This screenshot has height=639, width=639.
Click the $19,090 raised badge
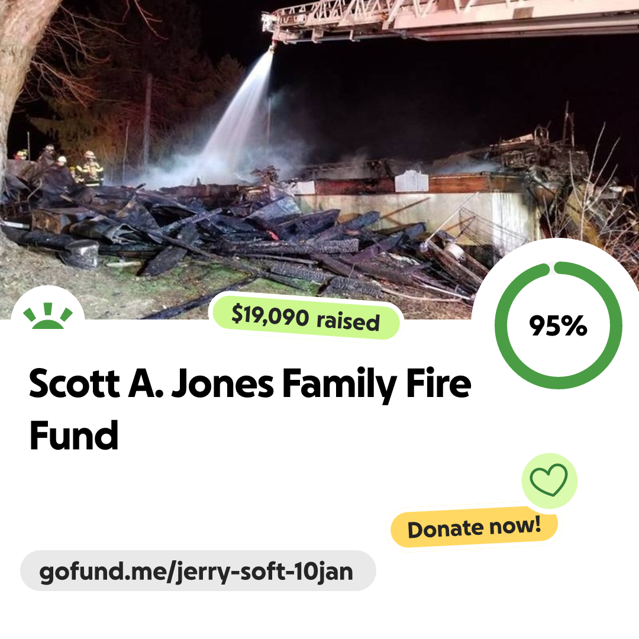click(x=306, y=318)
